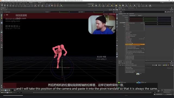Image resolution: width=174 pixels, height=98 pixels.
Task: Expand the Motion FX submenu
Action: tap(135, 28)
